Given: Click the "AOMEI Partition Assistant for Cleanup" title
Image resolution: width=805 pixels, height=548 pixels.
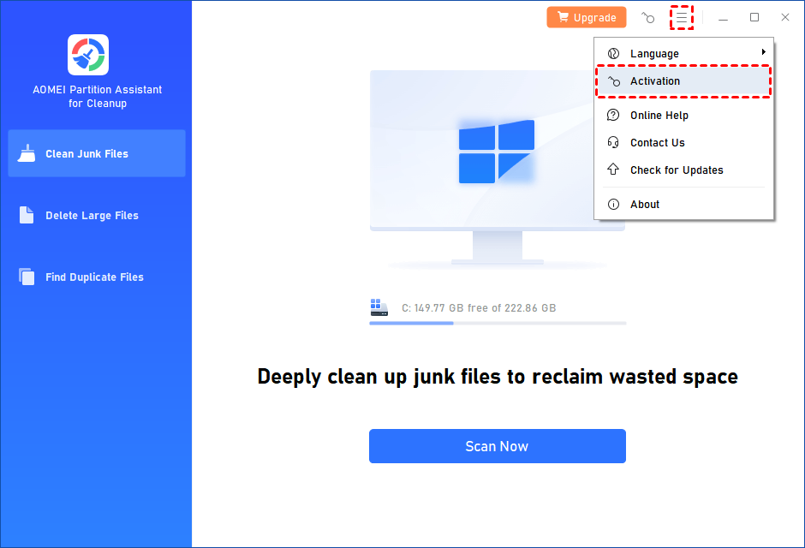Looking at the screenshot, I should point(97,97).
